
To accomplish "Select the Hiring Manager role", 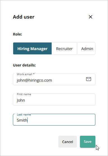I will [33, 48].
